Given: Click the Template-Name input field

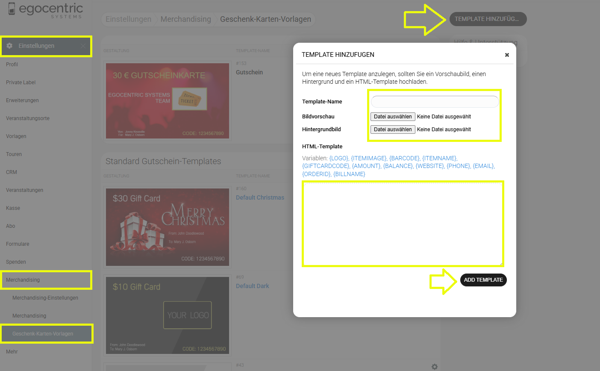Looking at the screenshot, I should pos(435,102).
